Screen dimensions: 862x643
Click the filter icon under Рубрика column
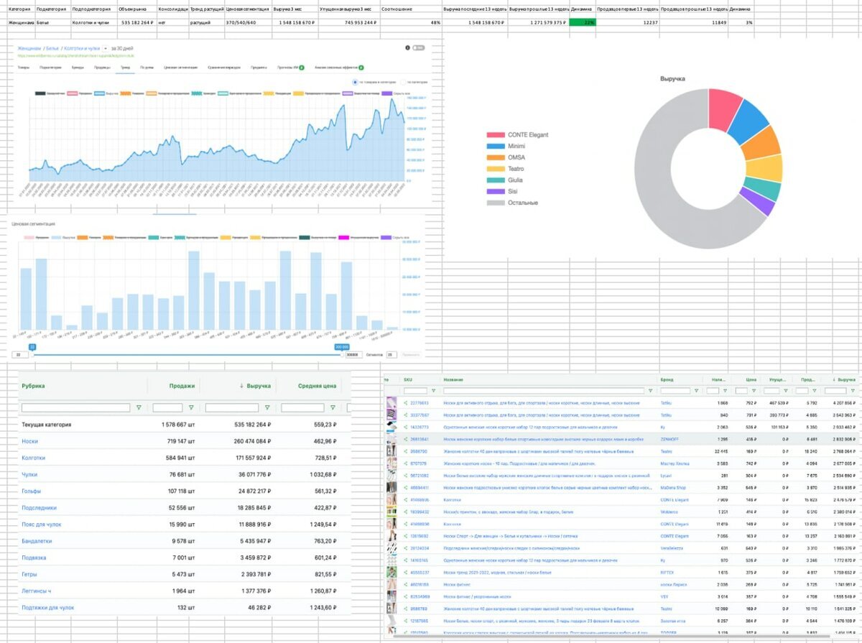(x=138, y=407)
